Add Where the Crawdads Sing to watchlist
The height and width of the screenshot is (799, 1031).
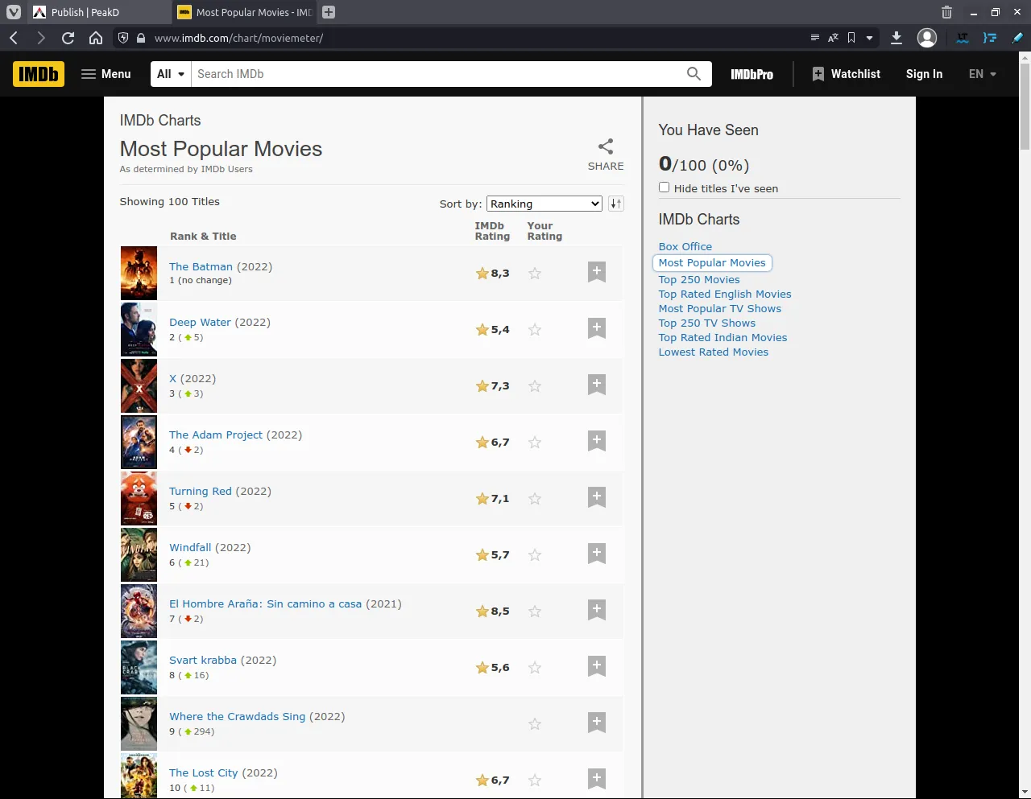pos(597,723)
